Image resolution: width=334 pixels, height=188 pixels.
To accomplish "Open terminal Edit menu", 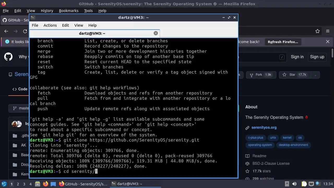I will pyautogui.click(x=65, y=25).
